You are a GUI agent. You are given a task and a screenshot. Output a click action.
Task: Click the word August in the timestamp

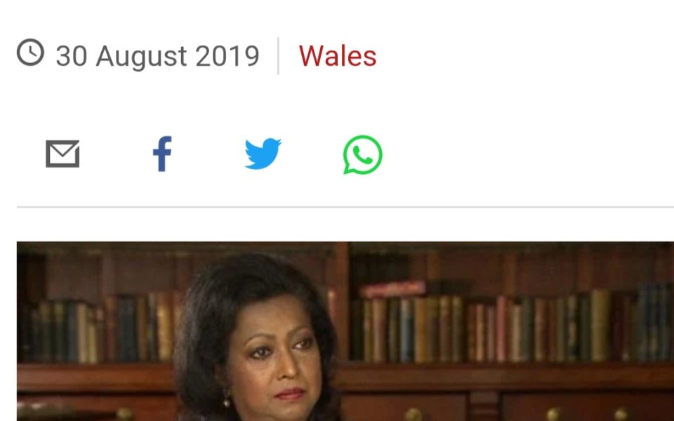pyautogui.click(x=141, y=57)
